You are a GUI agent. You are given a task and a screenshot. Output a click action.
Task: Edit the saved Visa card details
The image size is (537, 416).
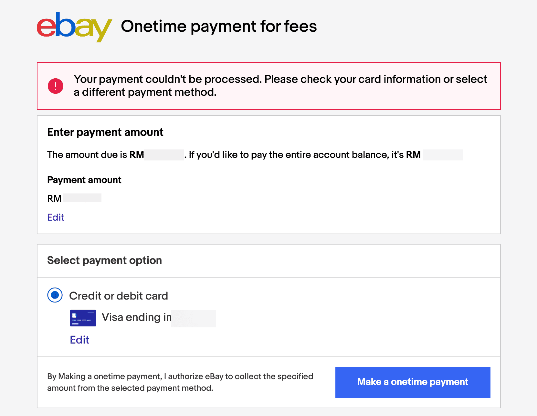pos(79,340)
